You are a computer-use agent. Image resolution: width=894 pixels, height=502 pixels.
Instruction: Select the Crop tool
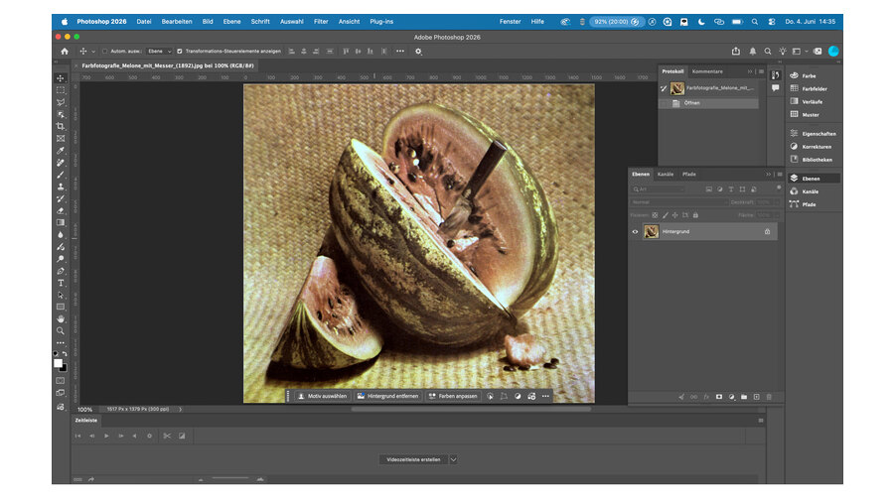point(61,126)
